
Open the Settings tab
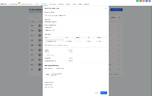(80, 4)
